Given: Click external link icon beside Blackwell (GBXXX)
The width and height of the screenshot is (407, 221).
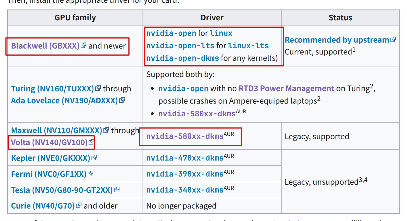Looking at the screenshot, I should tap(83, 46).
